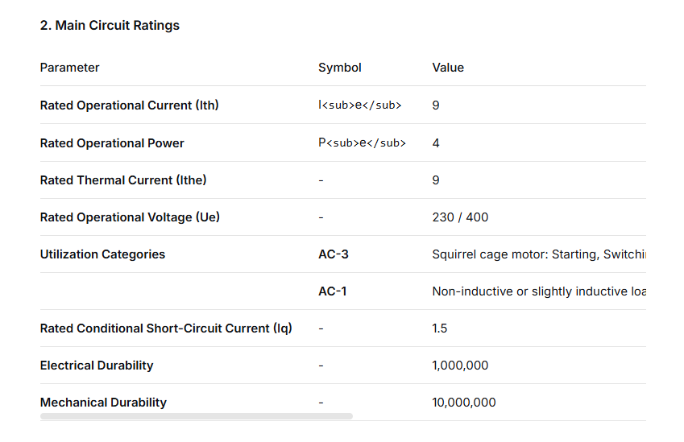The width and height of the screenshot is (684, 442).
Task: Click the Mechanical Durability row label
Action: [x=103, y=403]
